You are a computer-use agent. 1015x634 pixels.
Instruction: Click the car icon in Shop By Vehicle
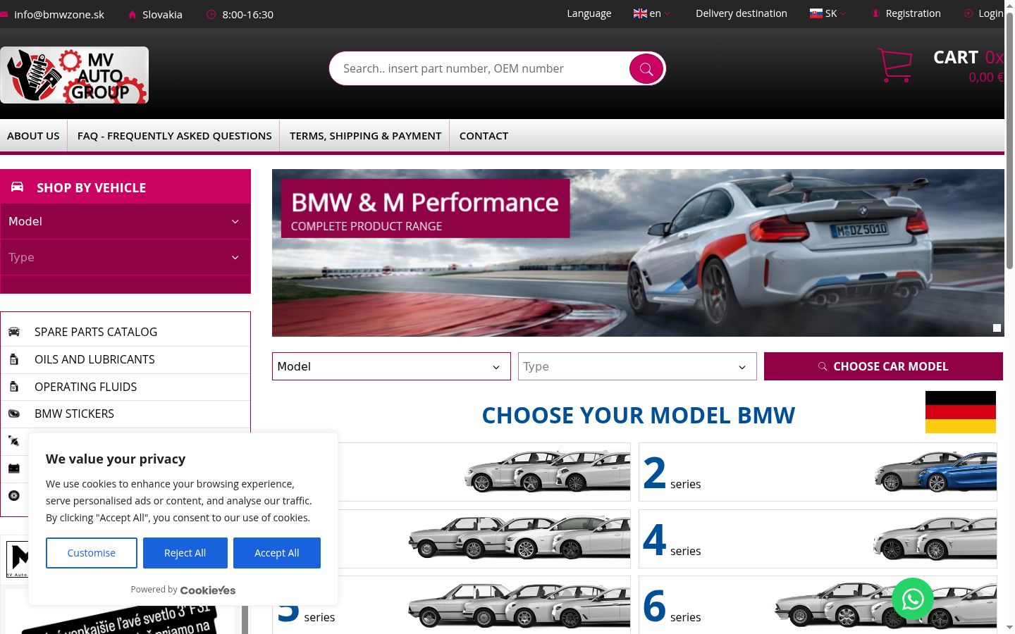pos(18,187)
